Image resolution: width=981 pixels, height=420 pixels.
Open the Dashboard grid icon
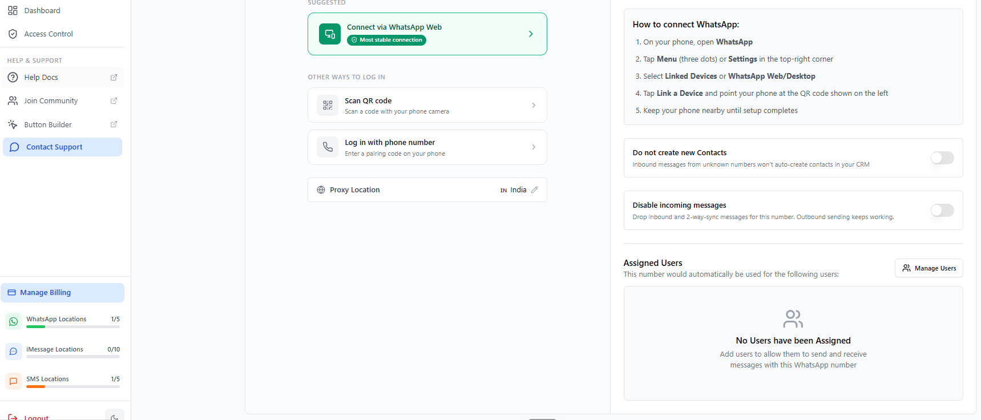coord(13,10)
